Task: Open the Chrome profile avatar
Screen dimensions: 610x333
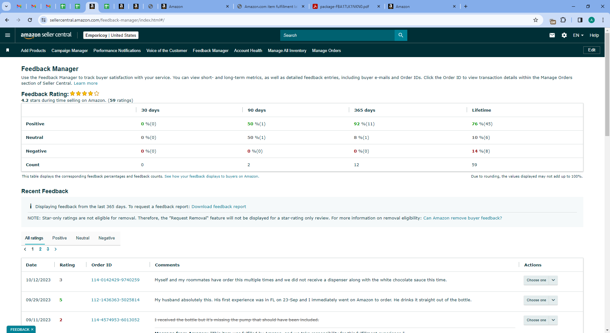Action: 592,20
